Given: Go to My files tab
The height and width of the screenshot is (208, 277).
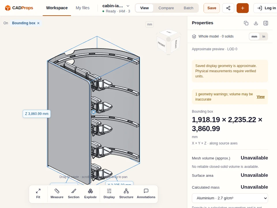Looking at the screenshot, I should point(83,8).
